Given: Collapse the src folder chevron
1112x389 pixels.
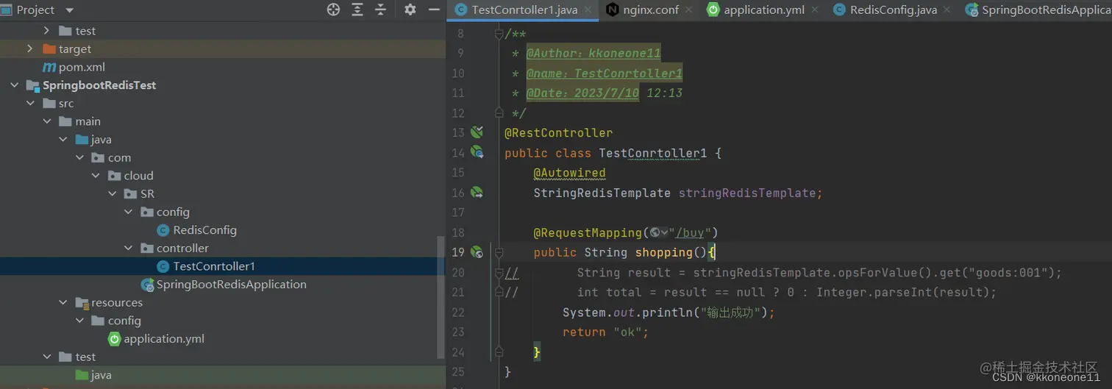Looking at the screenshot, I should point(30,104).
